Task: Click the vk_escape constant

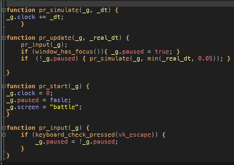Action: coord(135,135)
